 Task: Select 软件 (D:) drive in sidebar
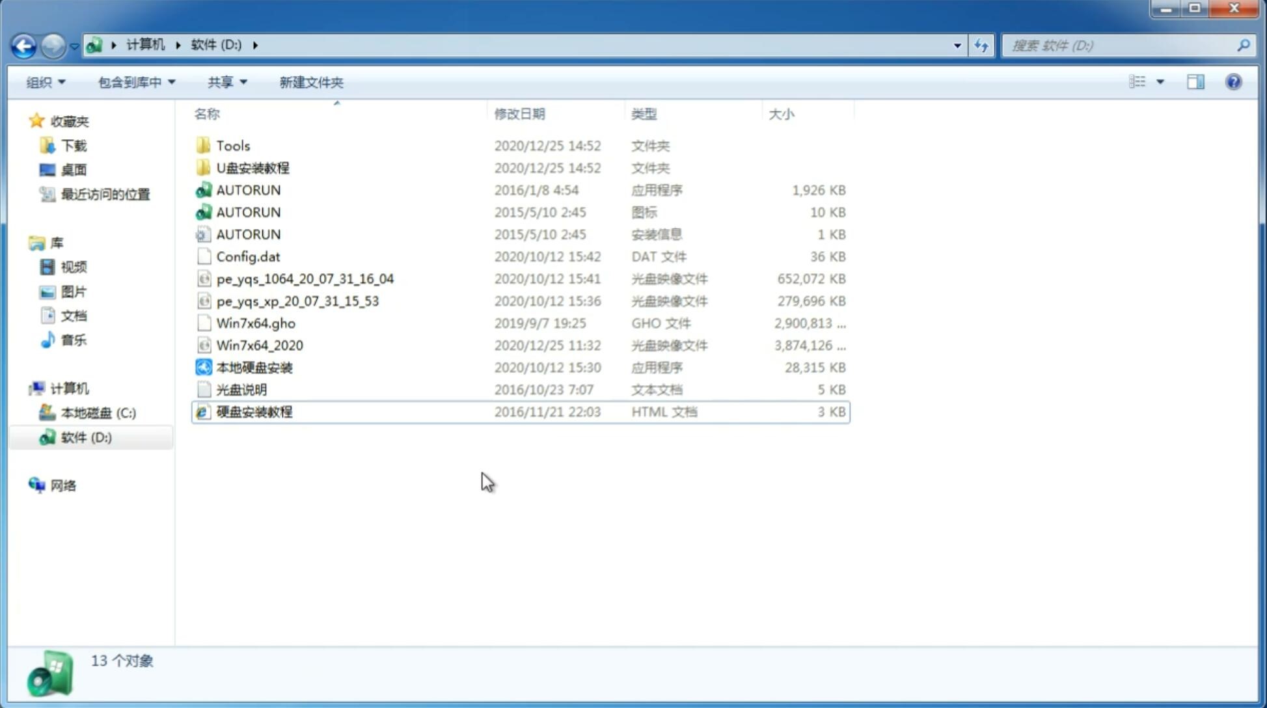pyautogui.click(x=85, y=437)
